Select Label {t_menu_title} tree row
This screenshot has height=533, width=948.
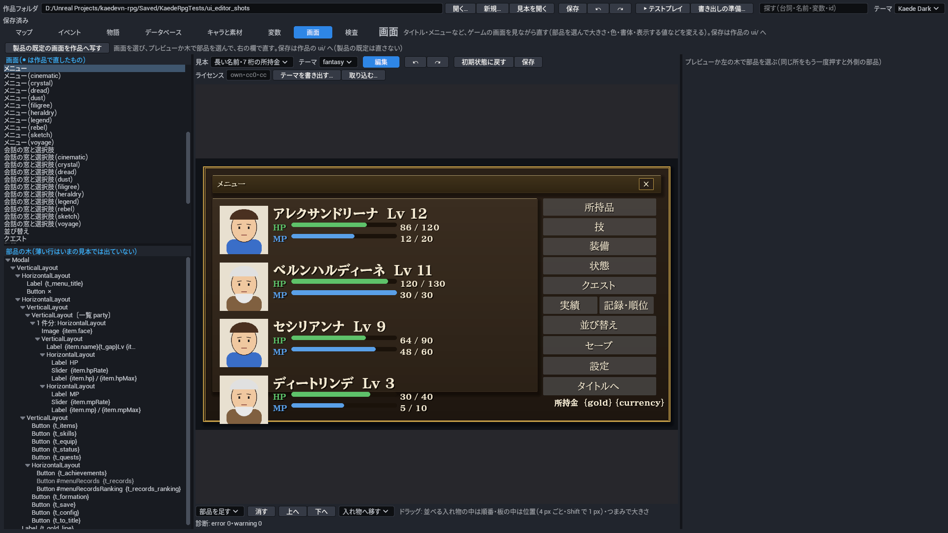(55, 284)
